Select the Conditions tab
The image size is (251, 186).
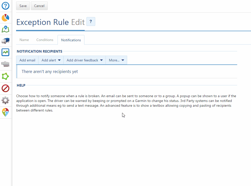tap(45, 40)
